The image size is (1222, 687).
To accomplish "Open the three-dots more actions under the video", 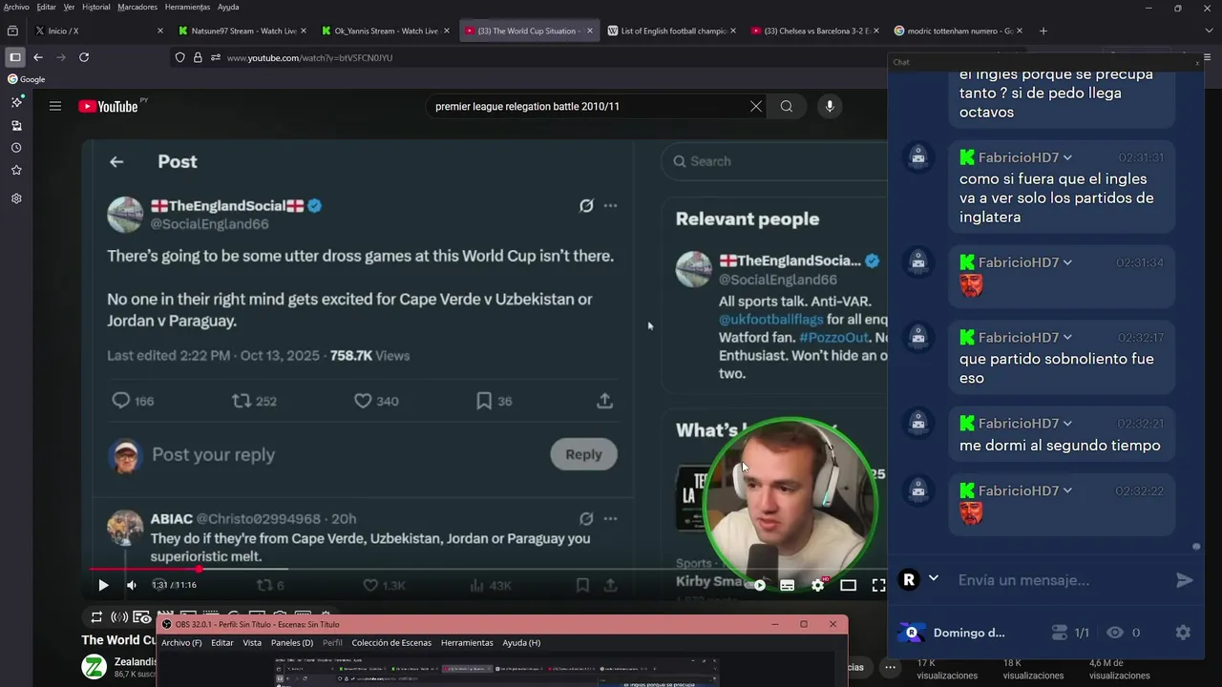I will (x=890, y=667).
